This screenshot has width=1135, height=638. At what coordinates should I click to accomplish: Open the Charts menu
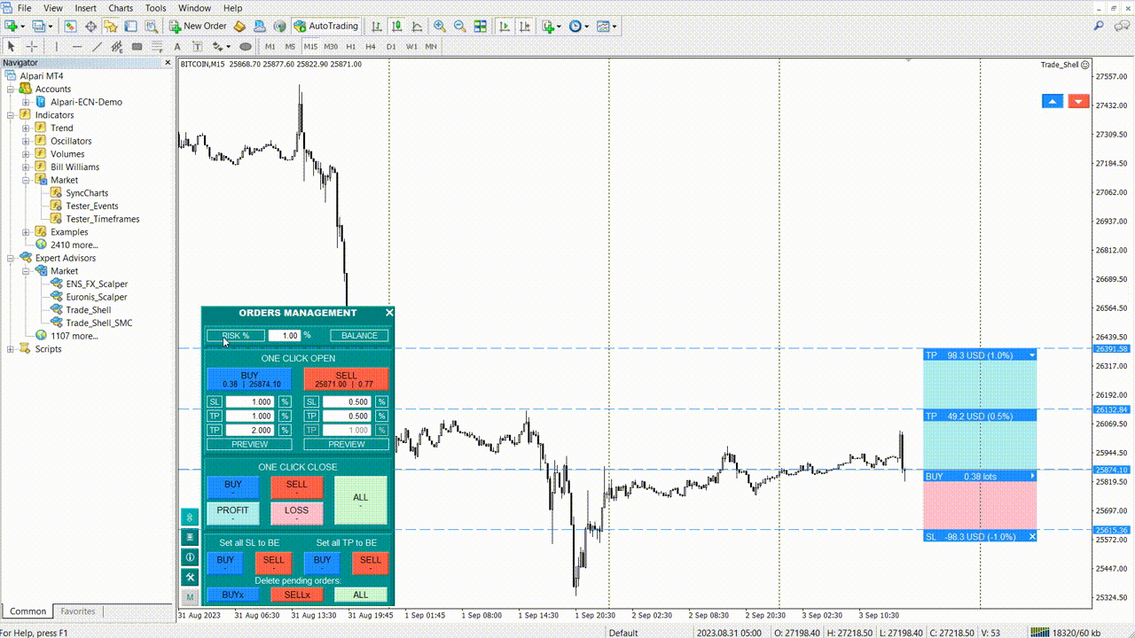(120, 8)
